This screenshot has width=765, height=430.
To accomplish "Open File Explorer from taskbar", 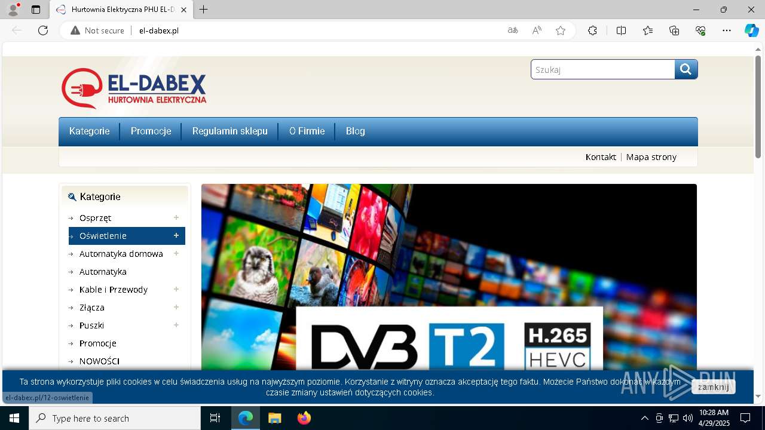I will click(274, 418).
